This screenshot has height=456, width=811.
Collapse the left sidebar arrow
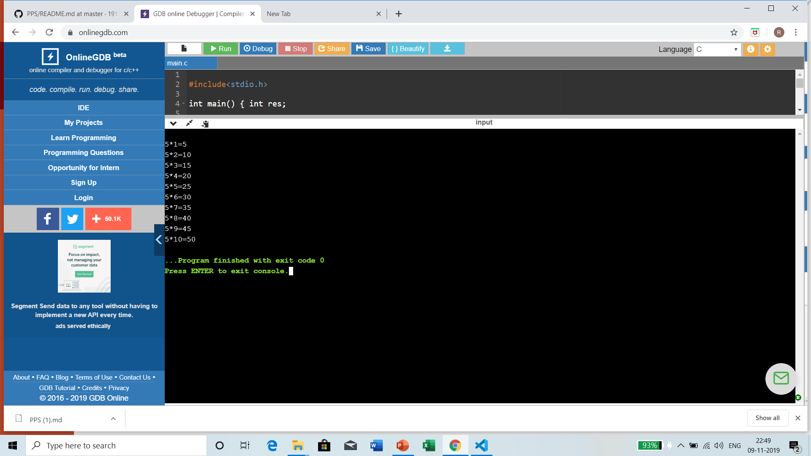[159, 240]
